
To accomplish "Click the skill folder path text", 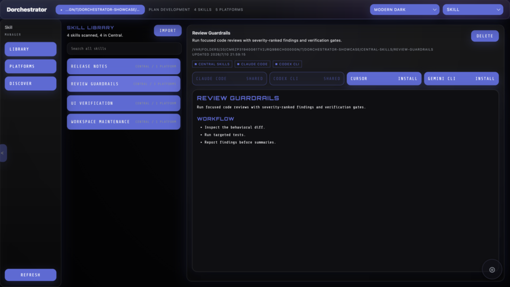I will 312,50.
